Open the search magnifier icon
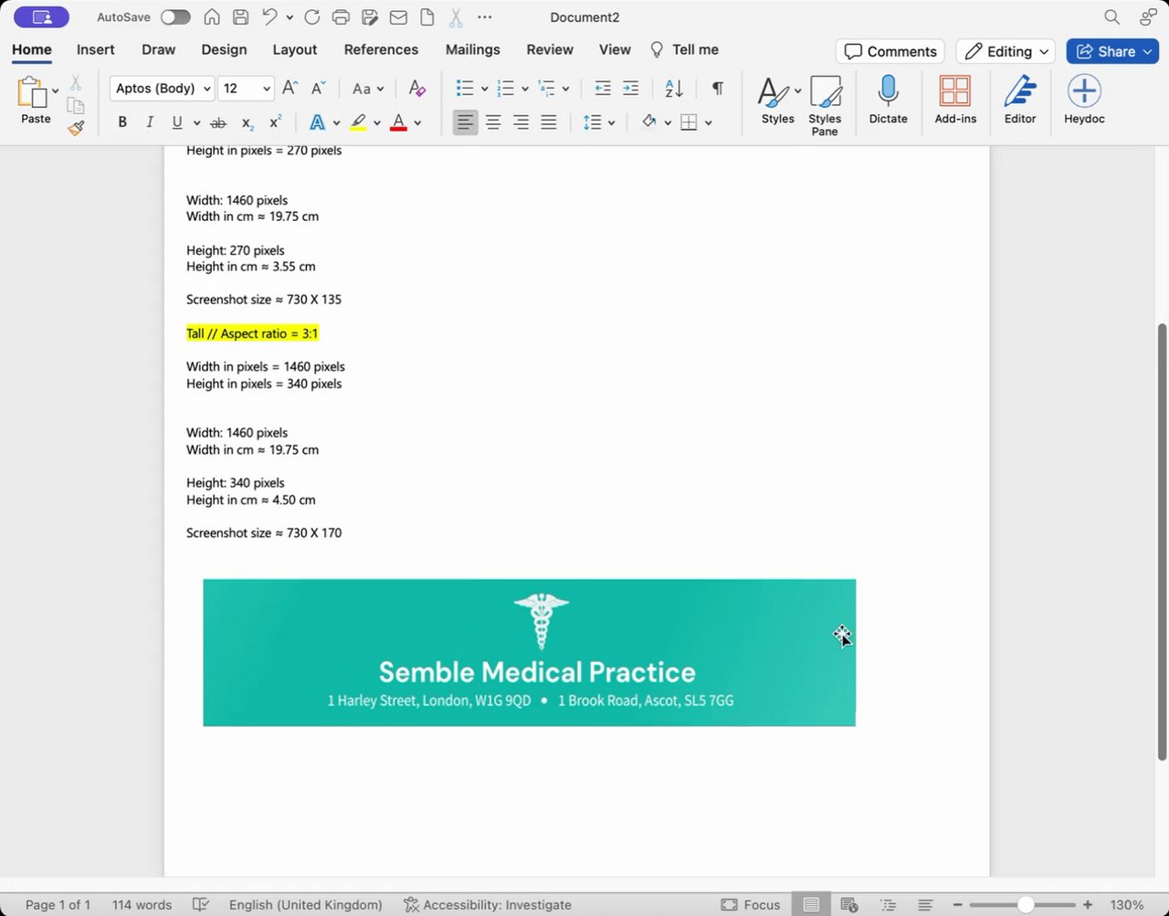1169x916 pixels. point(1111,17)
